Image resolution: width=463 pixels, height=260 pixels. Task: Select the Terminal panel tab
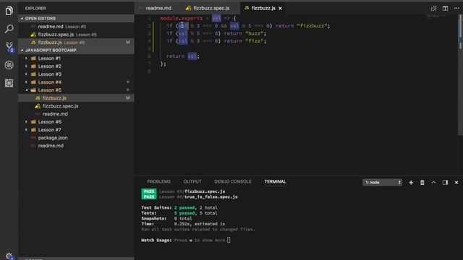[x=275, y=181]
